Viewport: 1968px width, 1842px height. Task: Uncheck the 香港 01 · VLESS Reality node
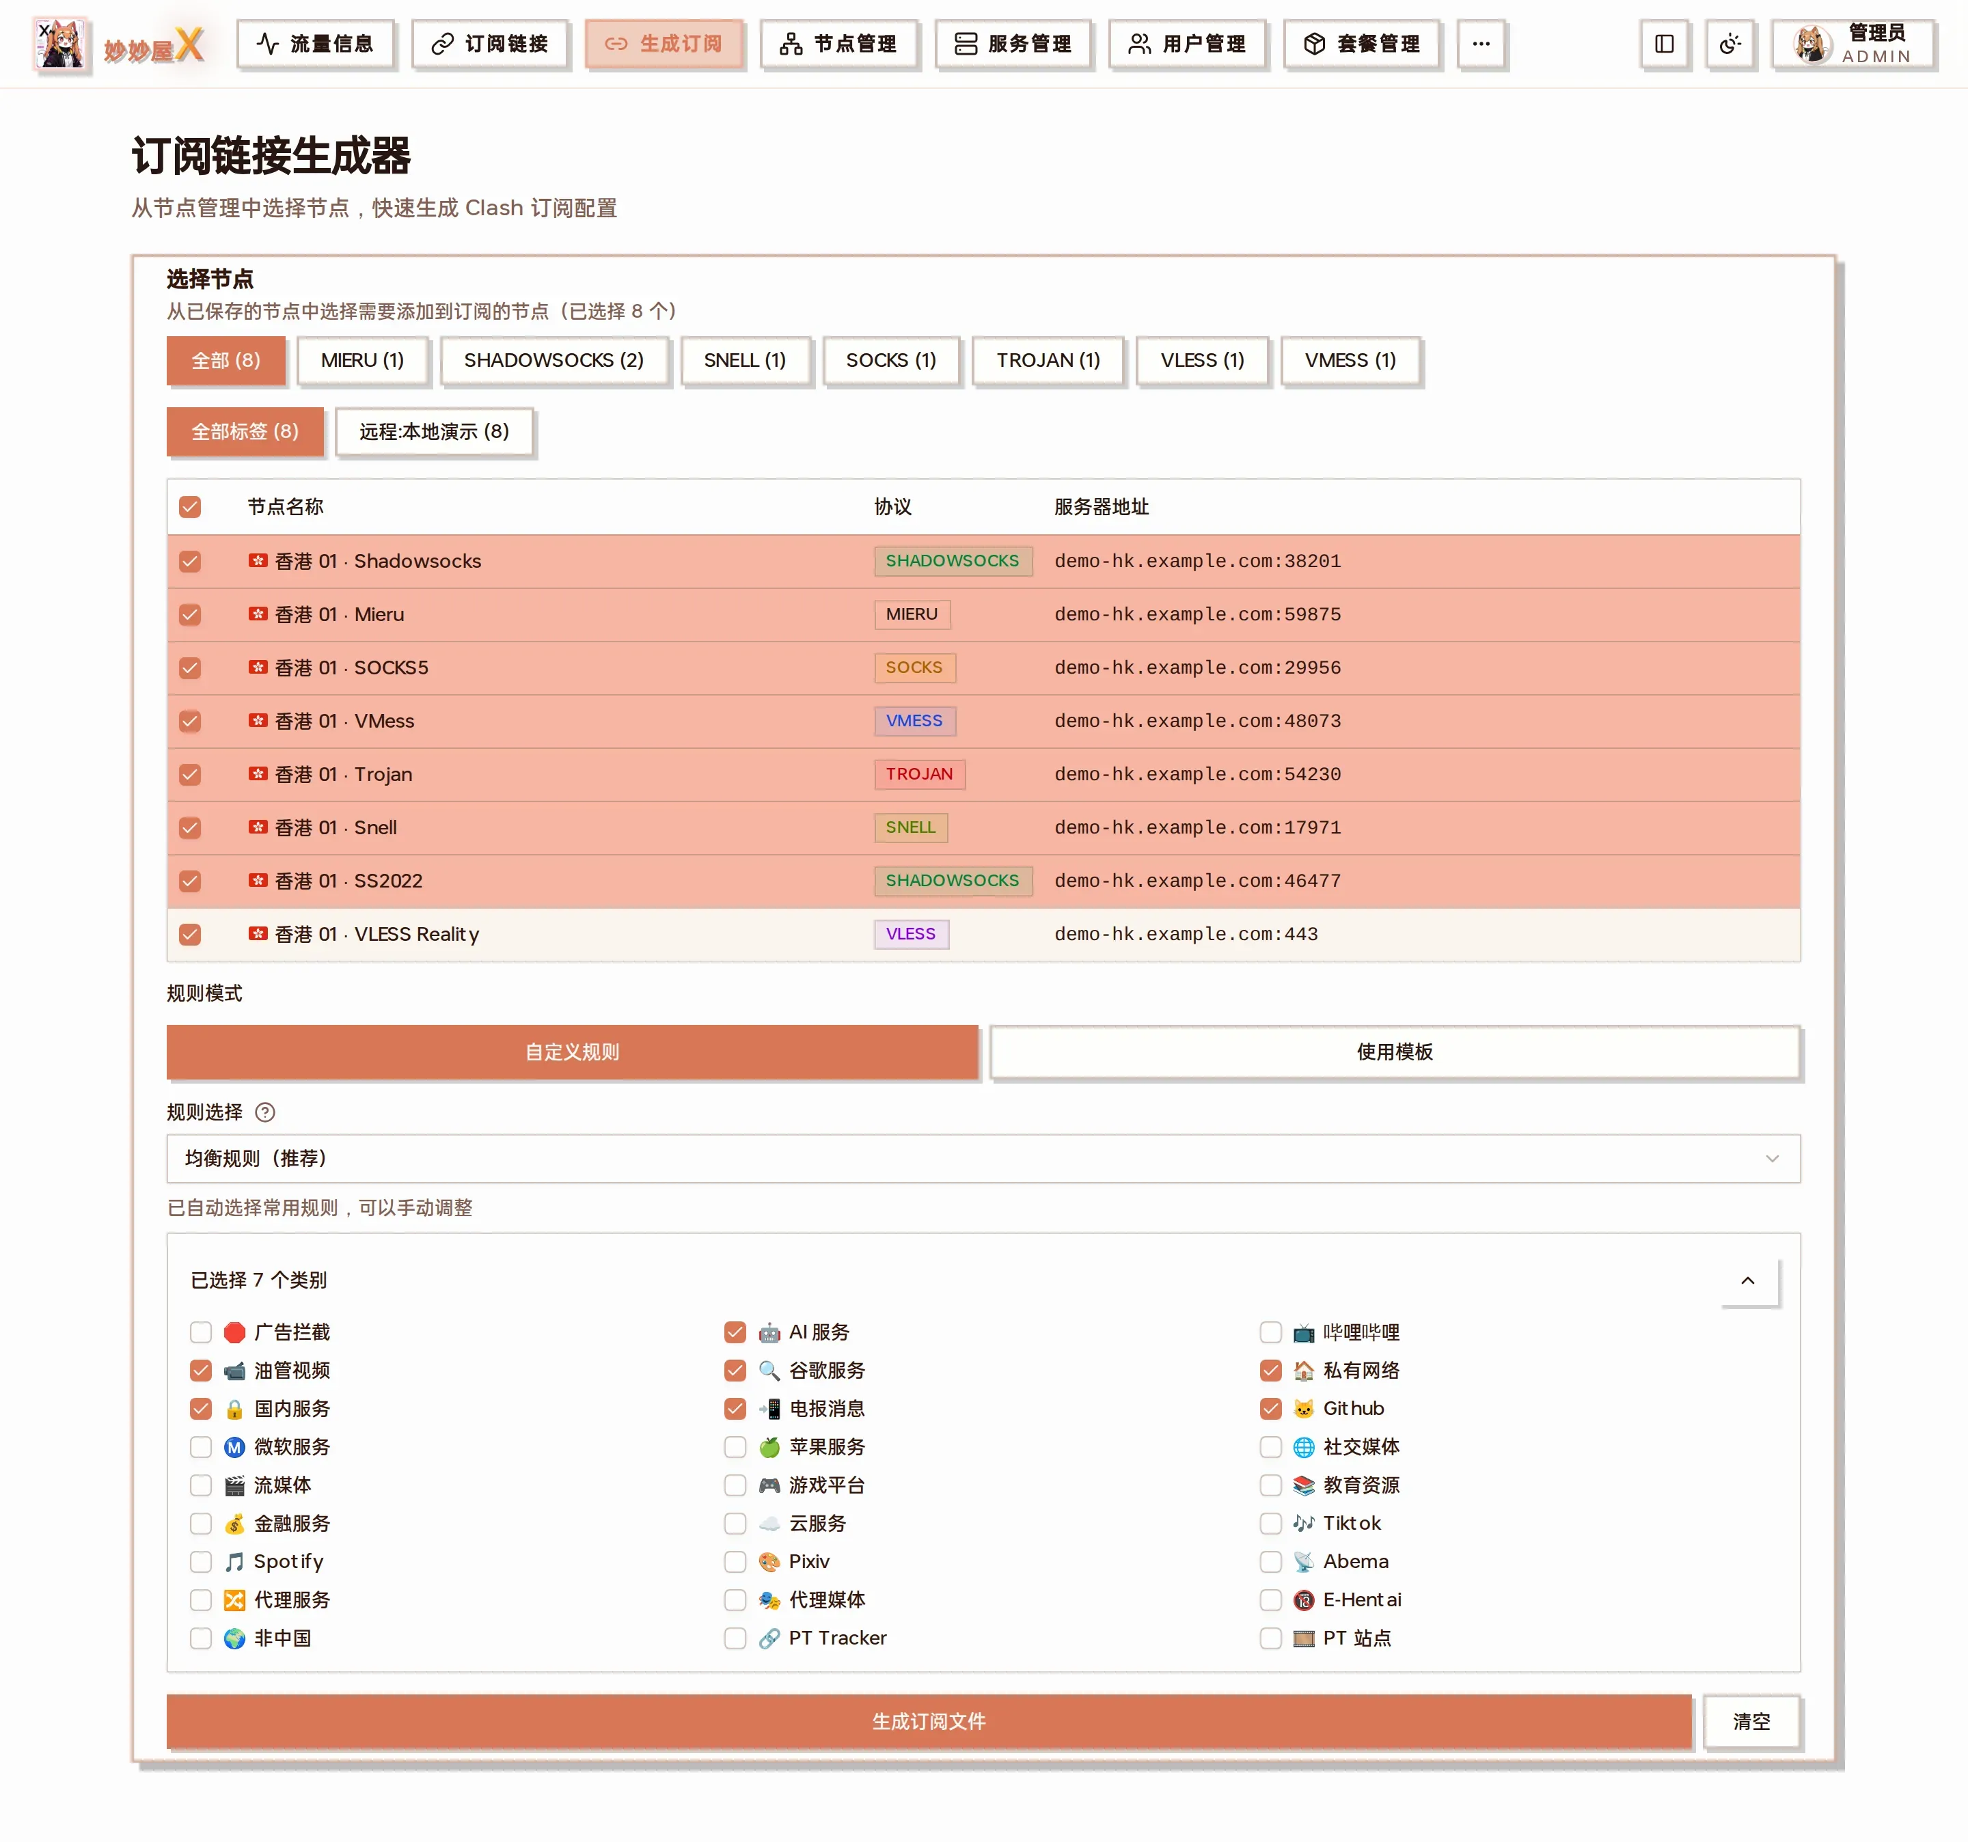pos(190,935)
